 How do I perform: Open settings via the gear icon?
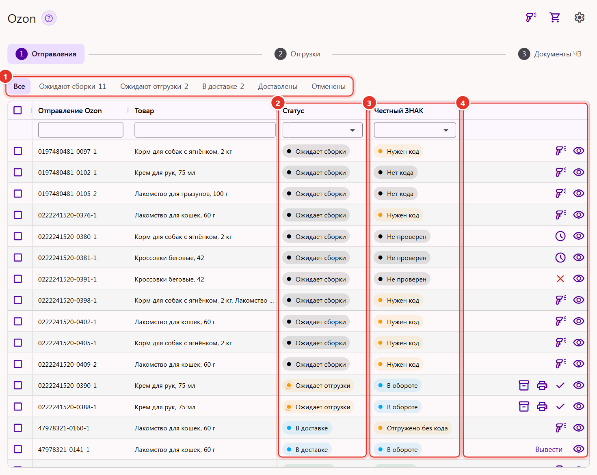coord(580,17)
